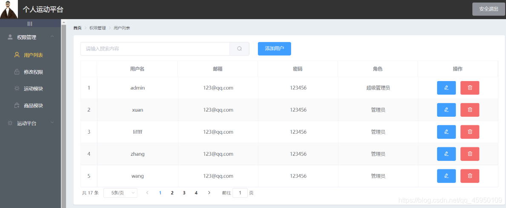Image resolution: width=506 pixels, height=208 pixels.
Task: Click the 权限管理 person icon
Action: (x=10, y=37)
